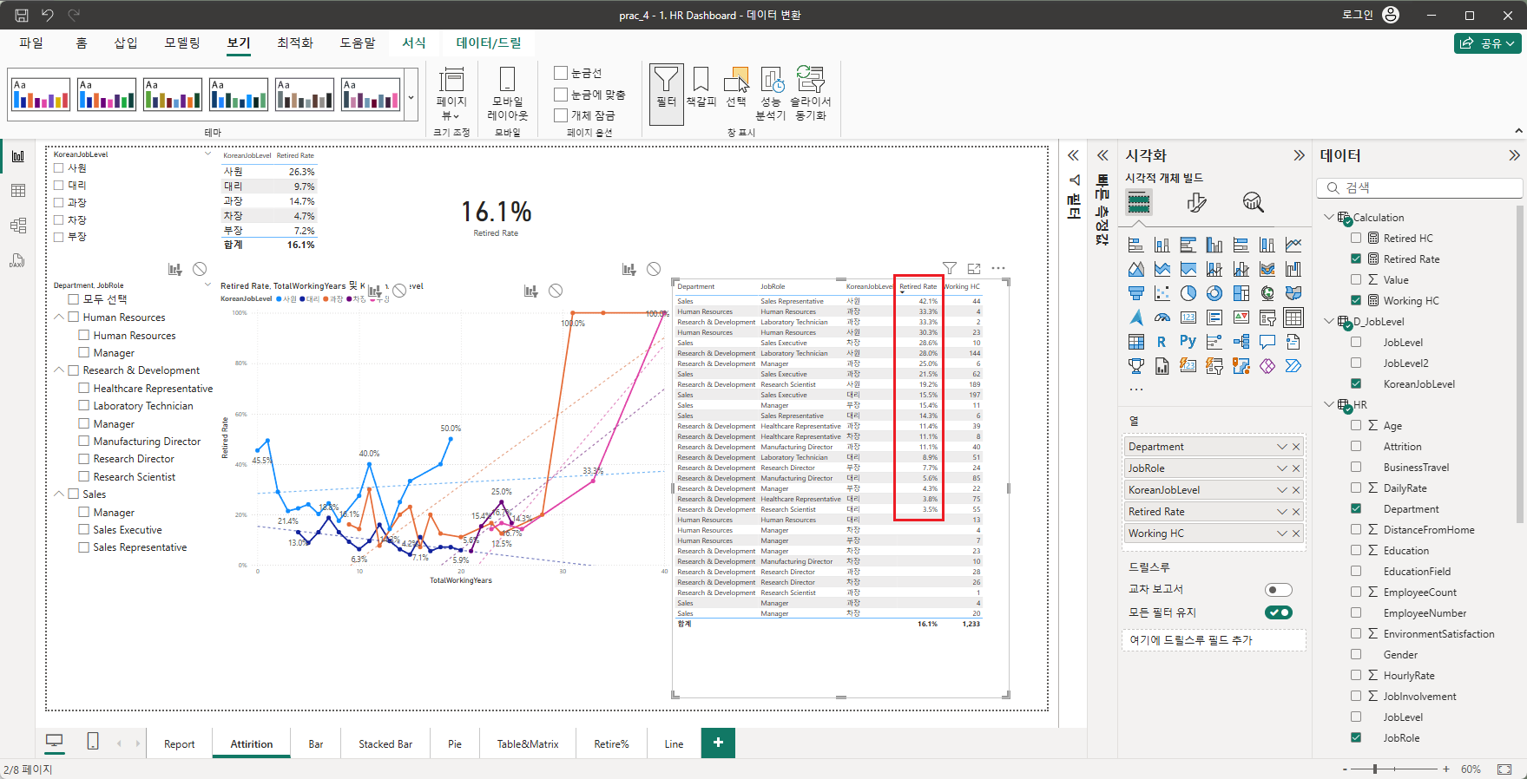The image size is (1527, 779).
Task: Open the analytics magnifier pane icon
Action: click(1253, 203)
